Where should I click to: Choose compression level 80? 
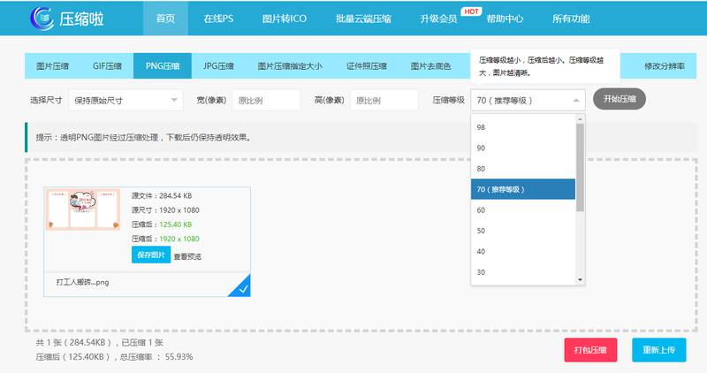pyautogui.click(x=523, y=169)
